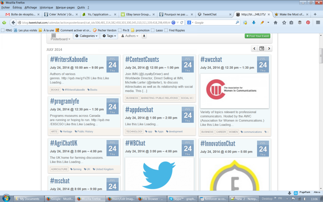
Task: Open the Outils menu
Action: click(81, 8)
